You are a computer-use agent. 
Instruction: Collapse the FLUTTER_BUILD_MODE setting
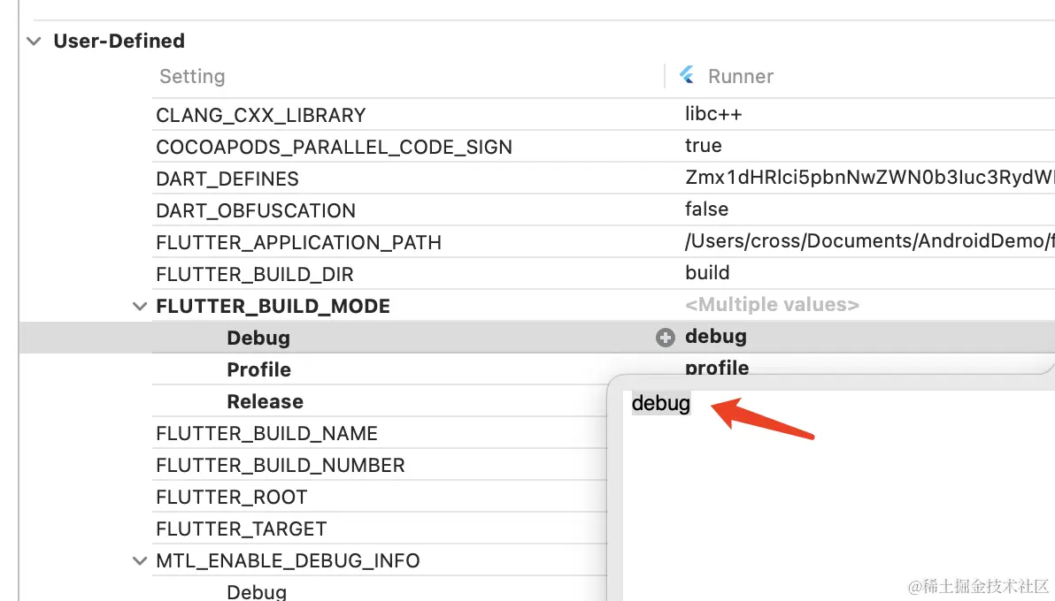[x=139, y=307]
